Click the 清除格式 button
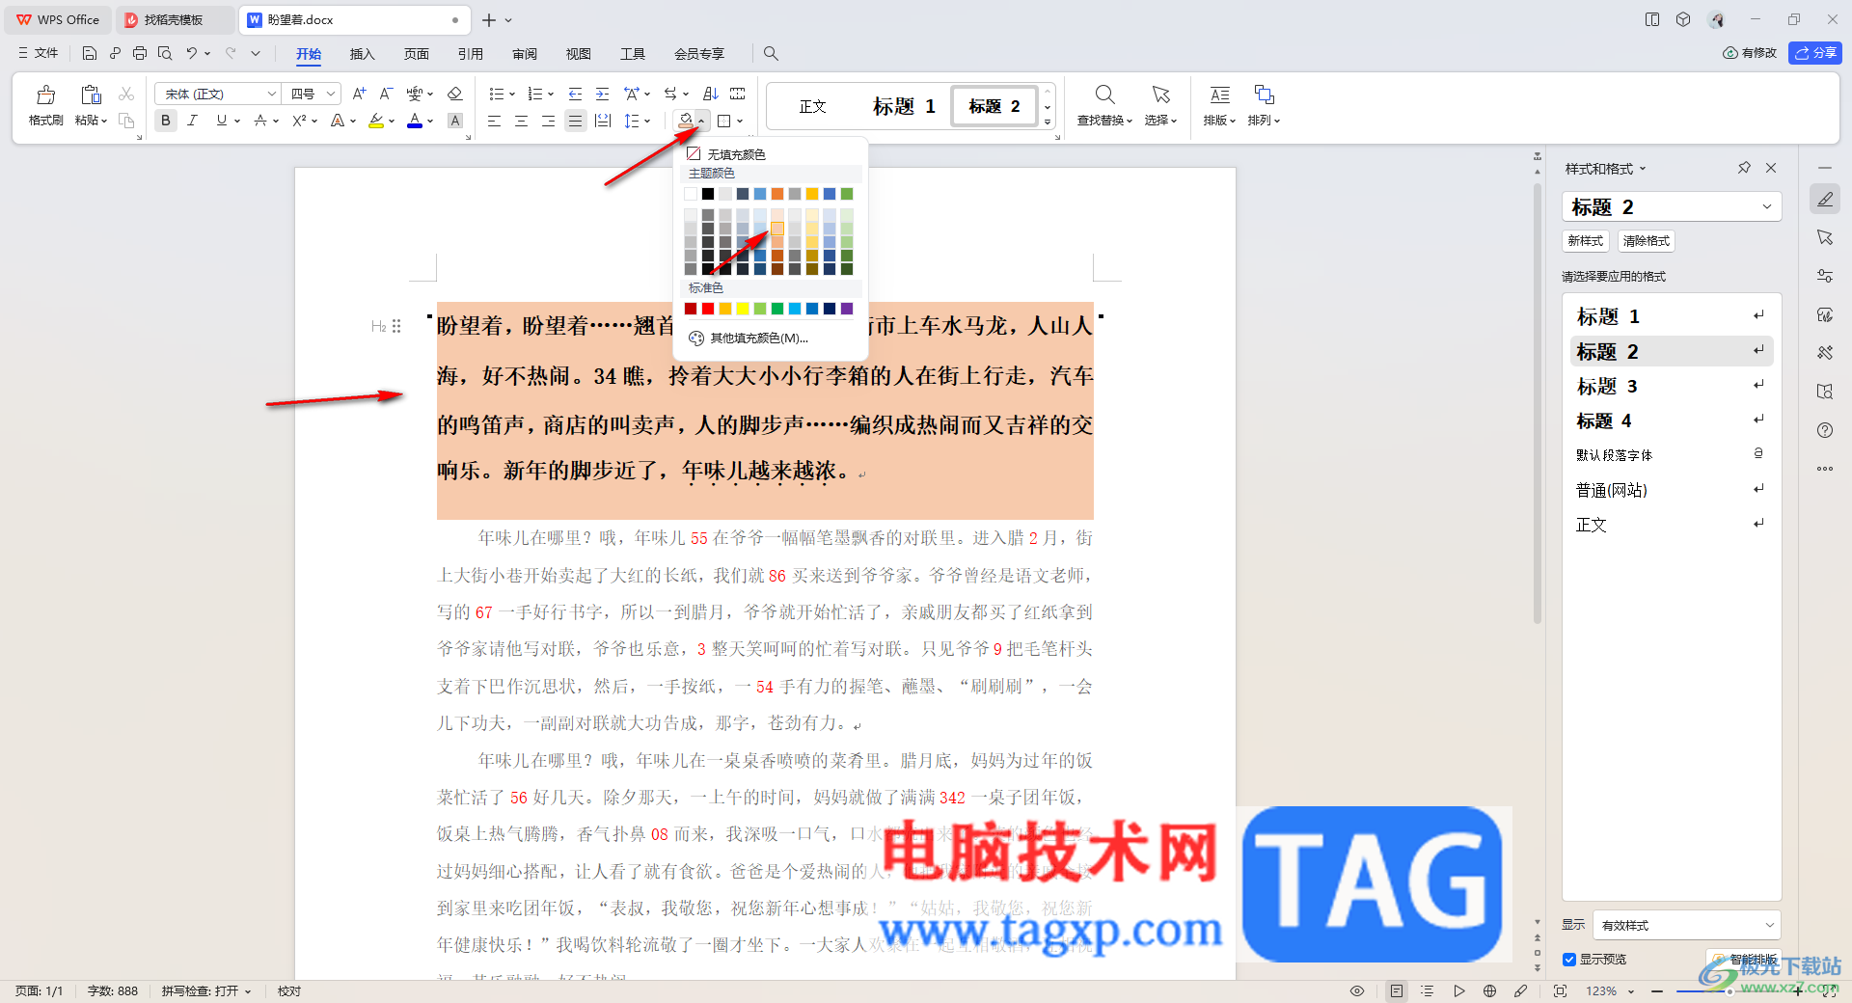The width and height of the screenshot is (1852, 1003). [x=1646, y=241]
